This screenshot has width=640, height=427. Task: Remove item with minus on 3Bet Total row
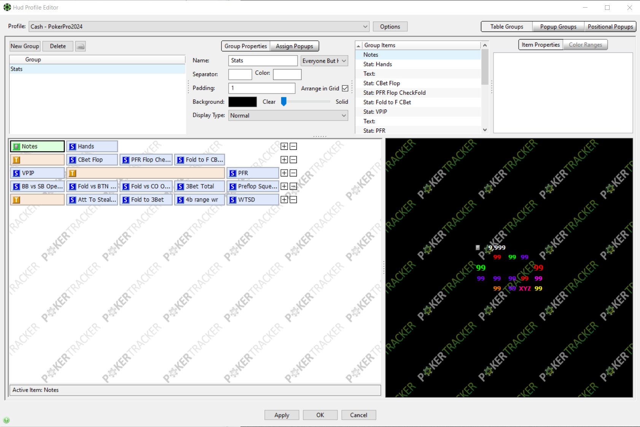coord(293,186)
